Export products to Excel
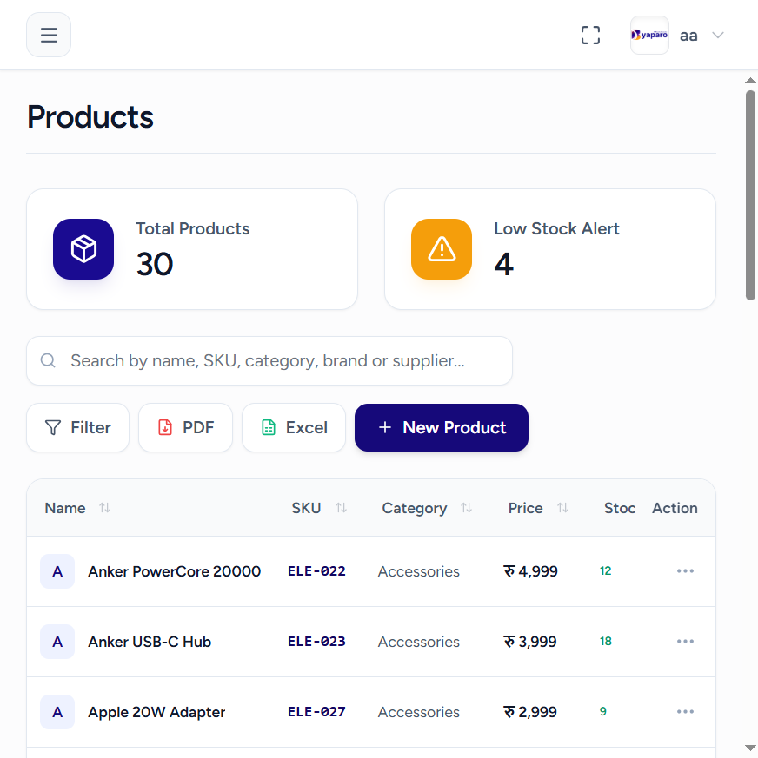Image resolution: width=758 pixels, height=758 pixels. tap(294, 427)
